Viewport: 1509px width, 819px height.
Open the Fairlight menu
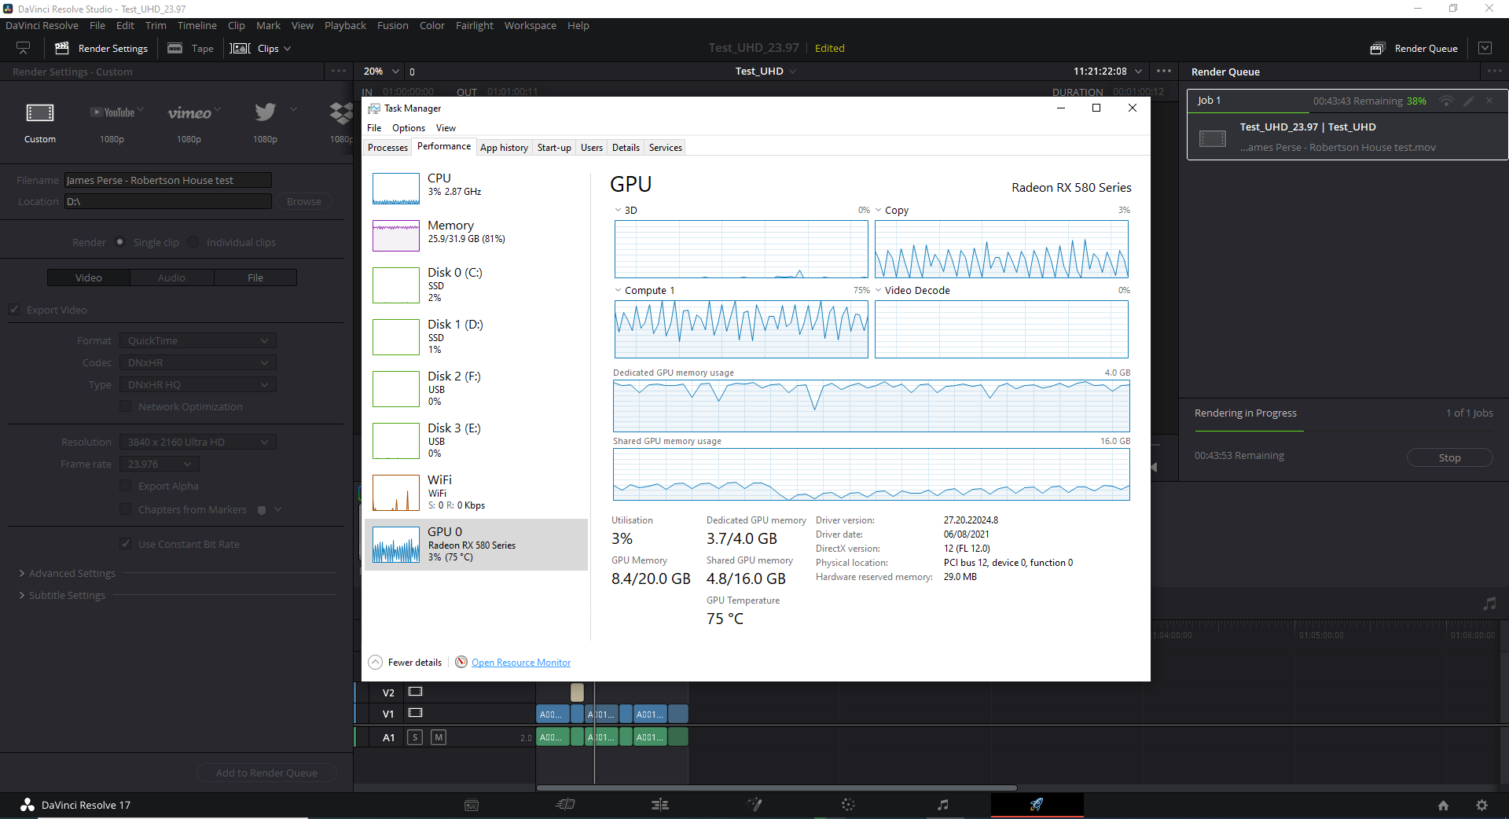[x=475, y=25]
